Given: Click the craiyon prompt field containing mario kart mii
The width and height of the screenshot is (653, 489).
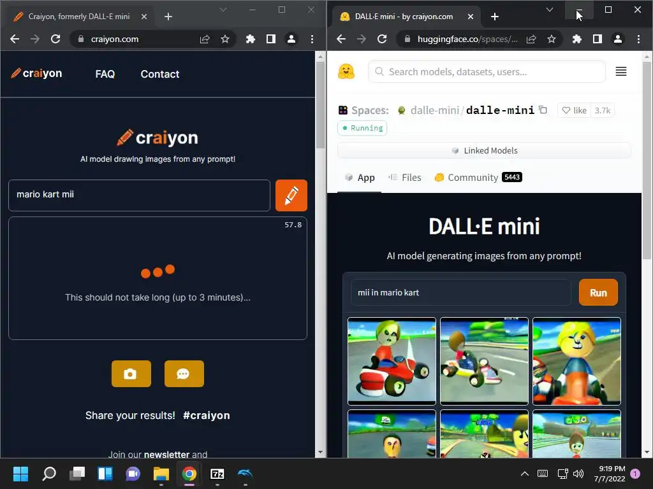Looking at the screenshot, I should pyautogui.click(x=139, y=195).
